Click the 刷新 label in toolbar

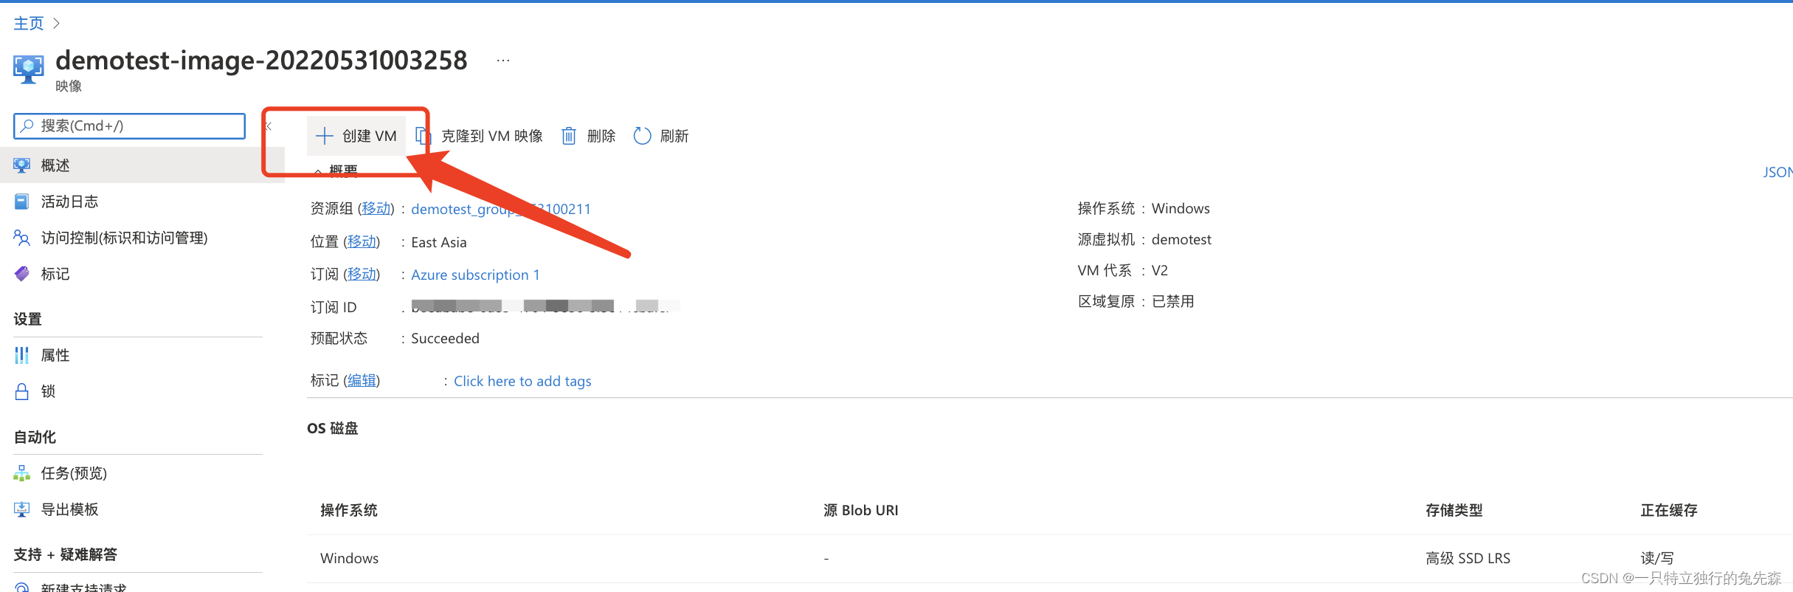coord(674,136)
